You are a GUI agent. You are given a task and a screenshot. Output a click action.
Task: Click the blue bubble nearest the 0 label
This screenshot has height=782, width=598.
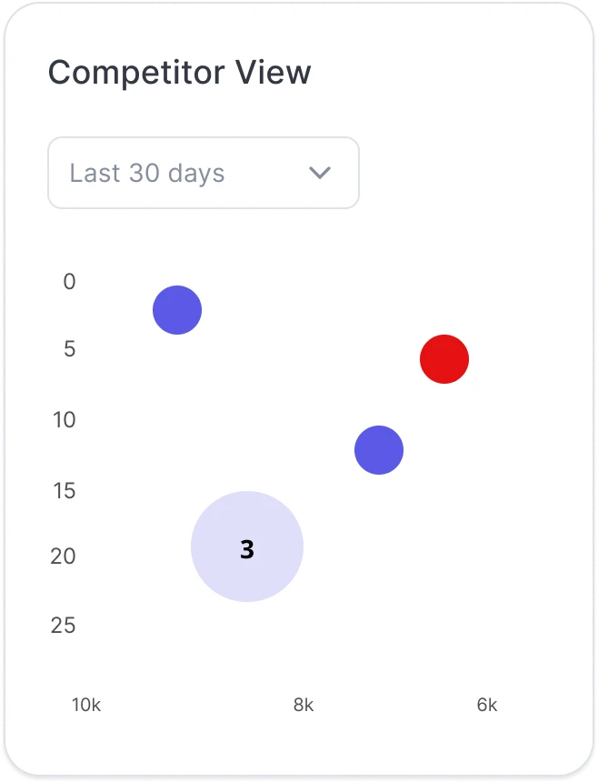177,310
